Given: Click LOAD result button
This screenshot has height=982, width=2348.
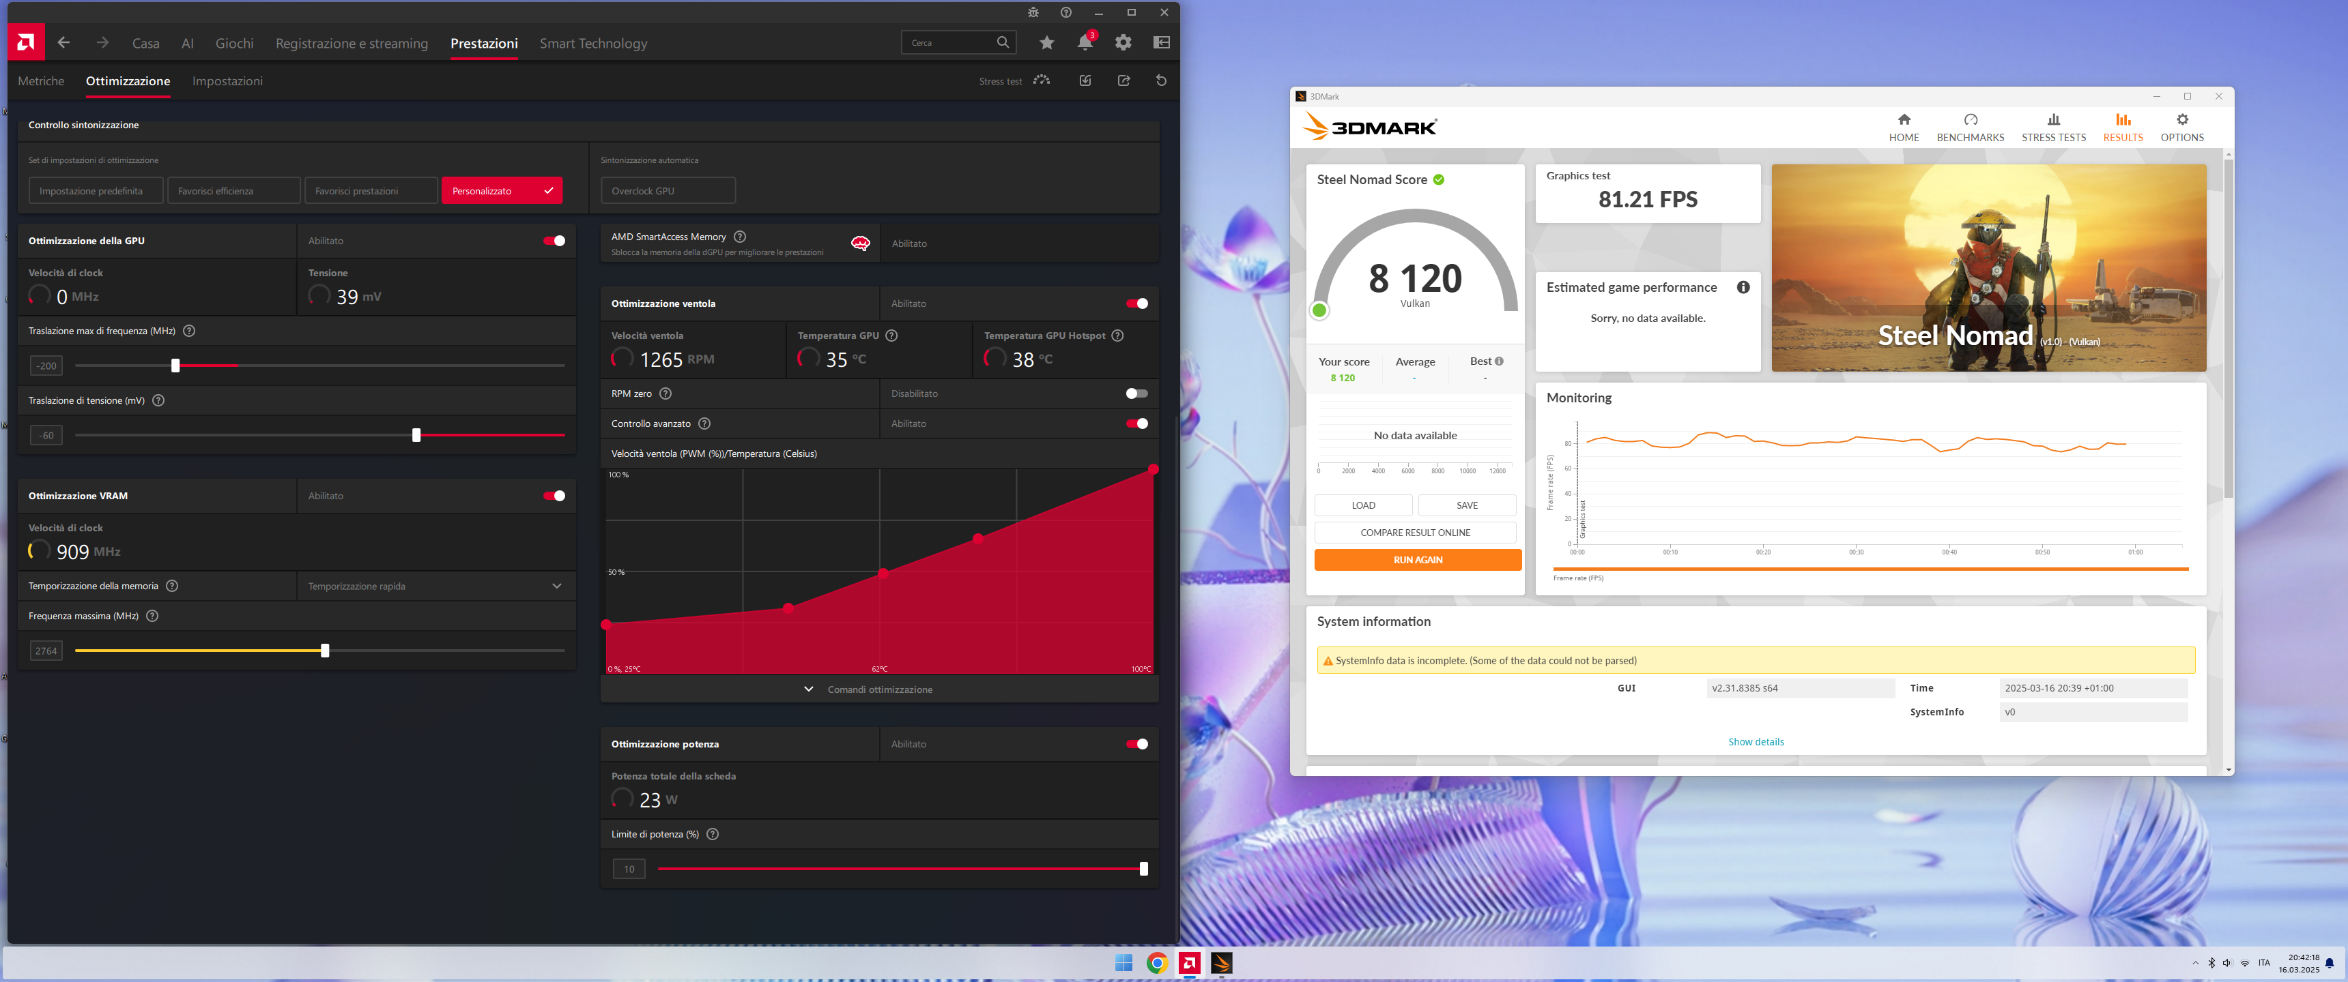Looking at the screenshot, I should 1362,505.
